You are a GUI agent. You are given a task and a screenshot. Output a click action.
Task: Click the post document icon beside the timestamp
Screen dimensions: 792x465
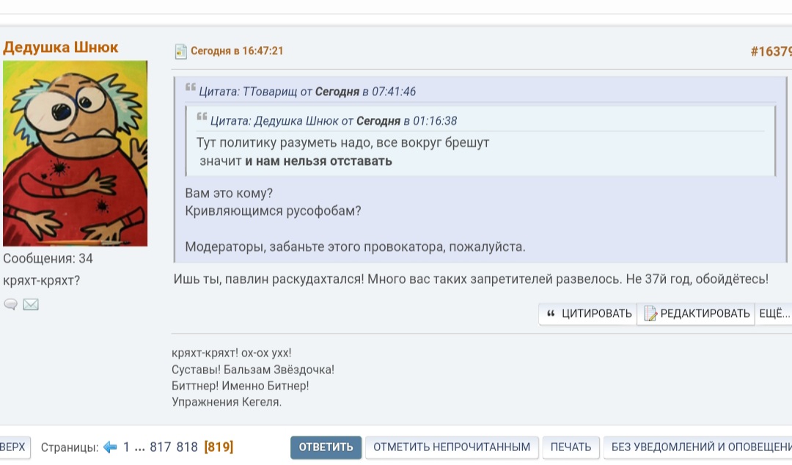180,51
